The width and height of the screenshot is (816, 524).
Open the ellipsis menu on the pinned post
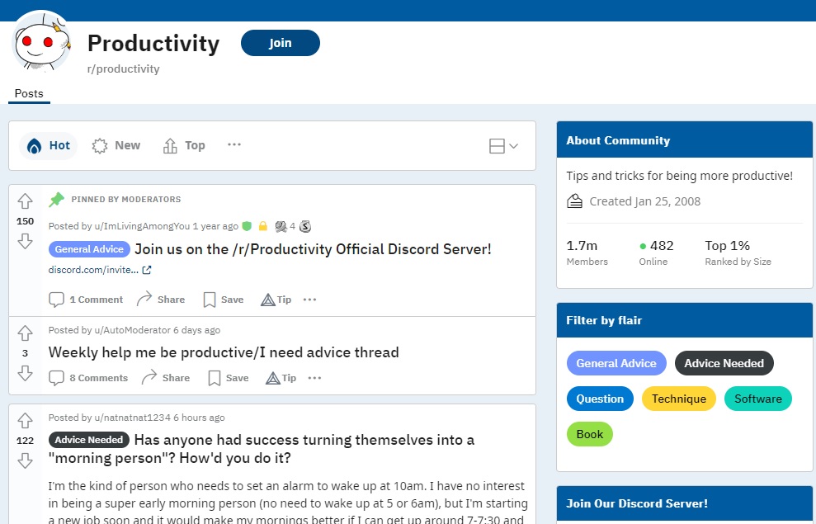[309, 300]
